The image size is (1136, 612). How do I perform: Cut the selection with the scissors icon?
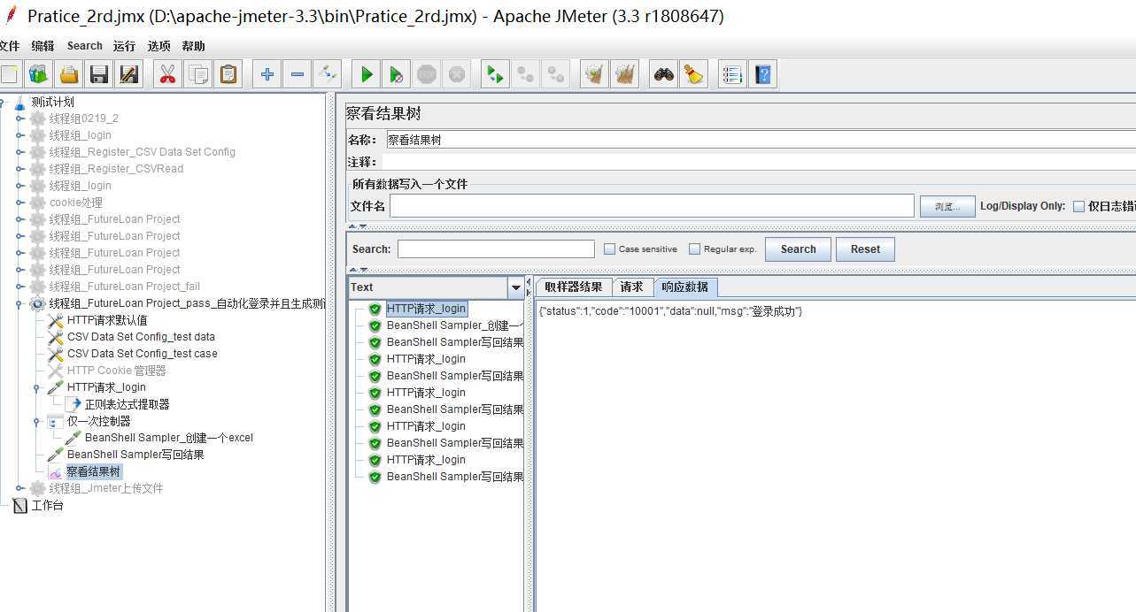pos(167,74)
